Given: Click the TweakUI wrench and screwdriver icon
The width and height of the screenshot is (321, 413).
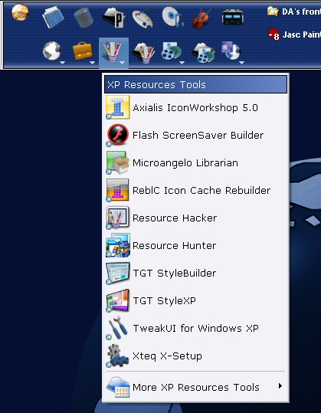Looking at the screenshot, I should click(x=117, y=328).
